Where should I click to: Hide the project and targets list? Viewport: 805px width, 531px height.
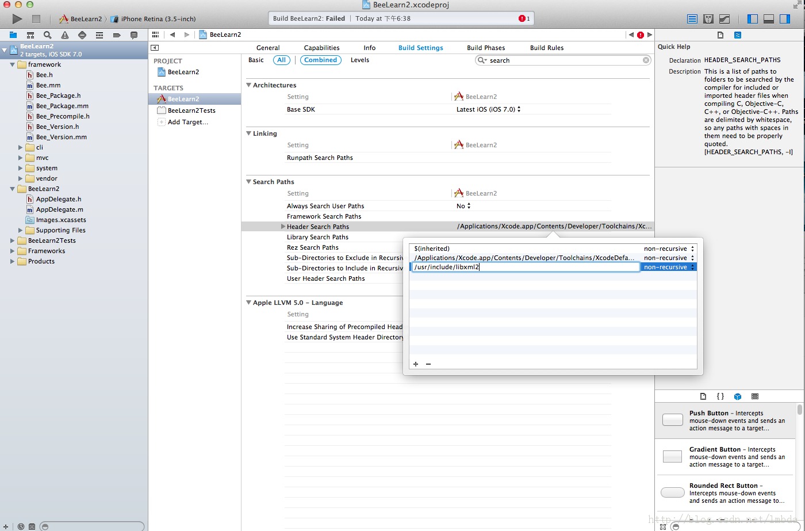click(155, 48)
